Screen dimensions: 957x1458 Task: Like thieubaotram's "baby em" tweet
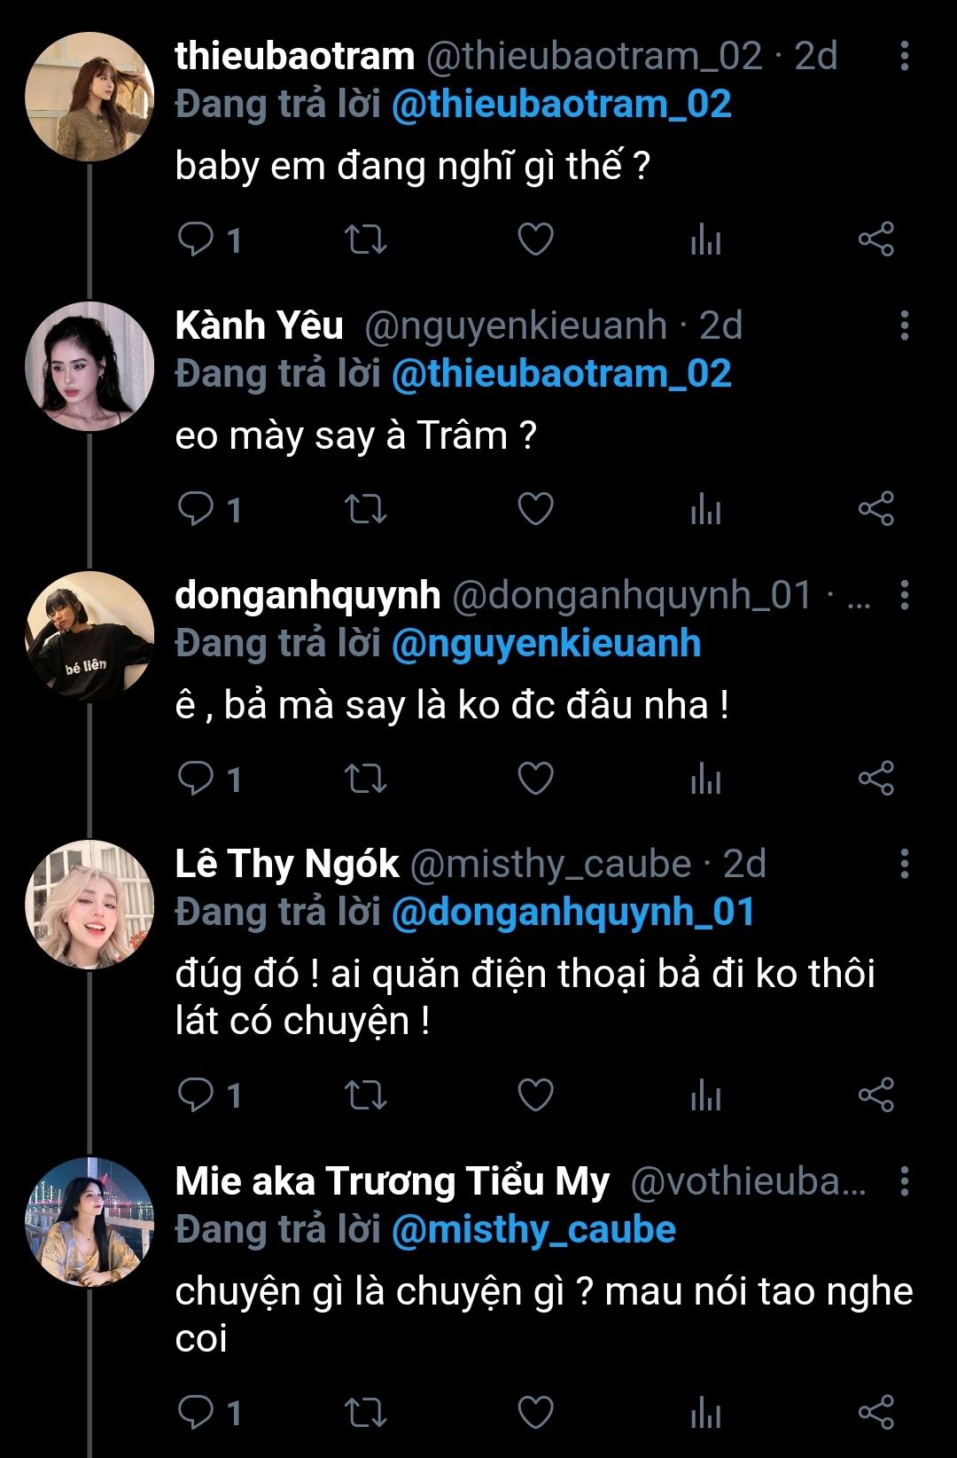click(x=535, y=239)
